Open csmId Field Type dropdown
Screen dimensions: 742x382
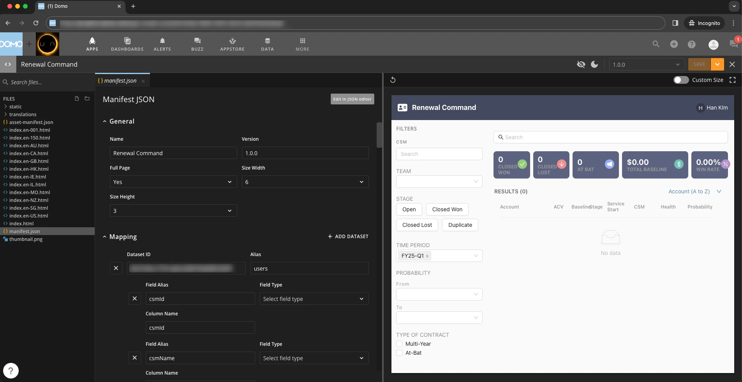pos(314,299)
